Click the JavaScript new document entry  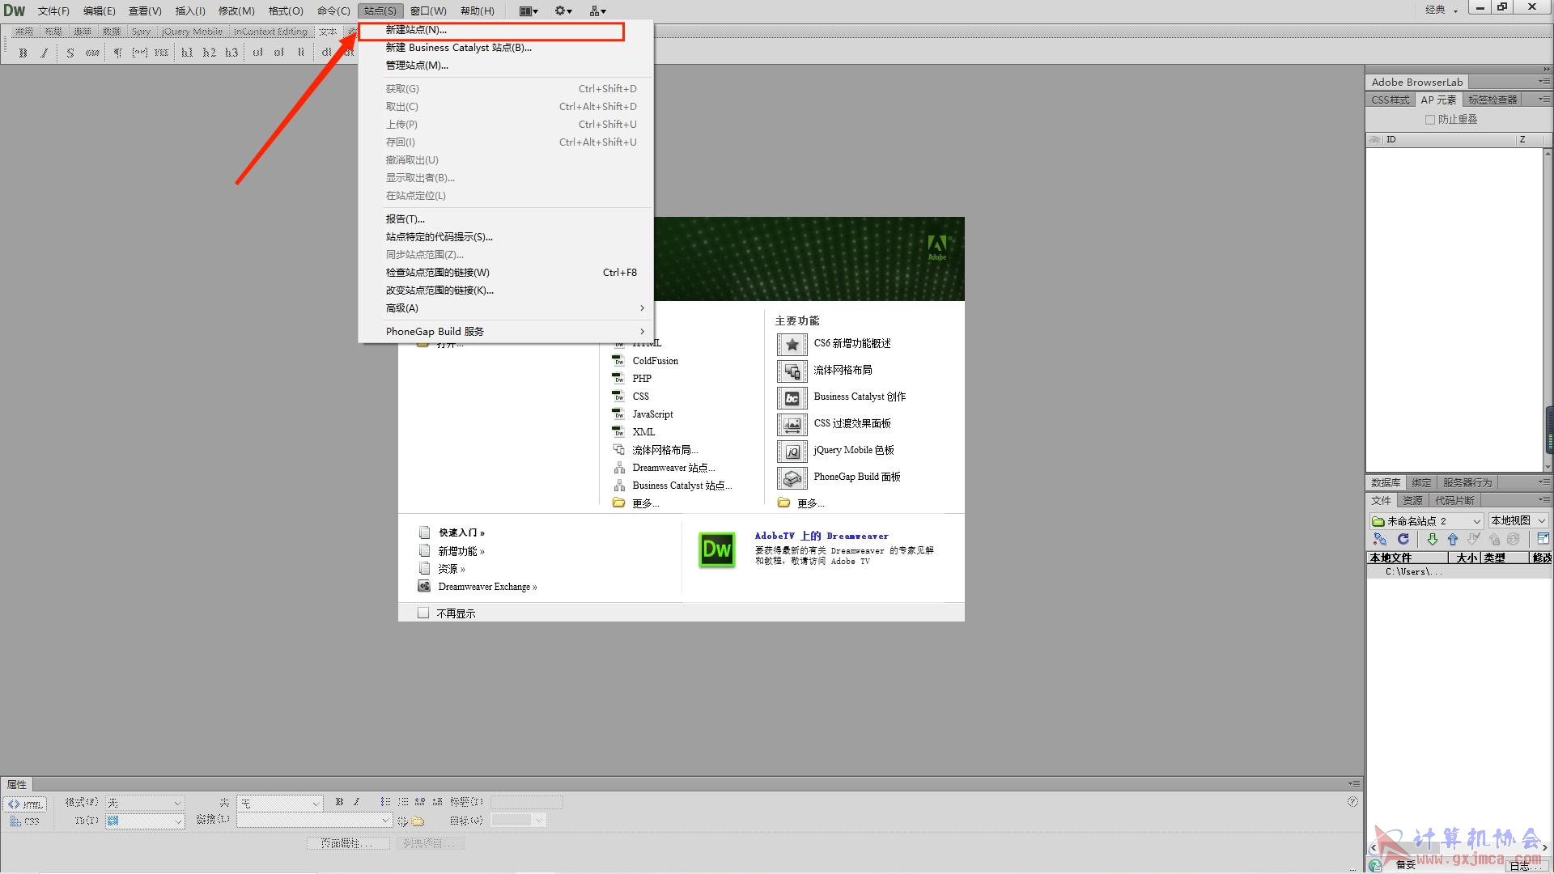(652, 414)
